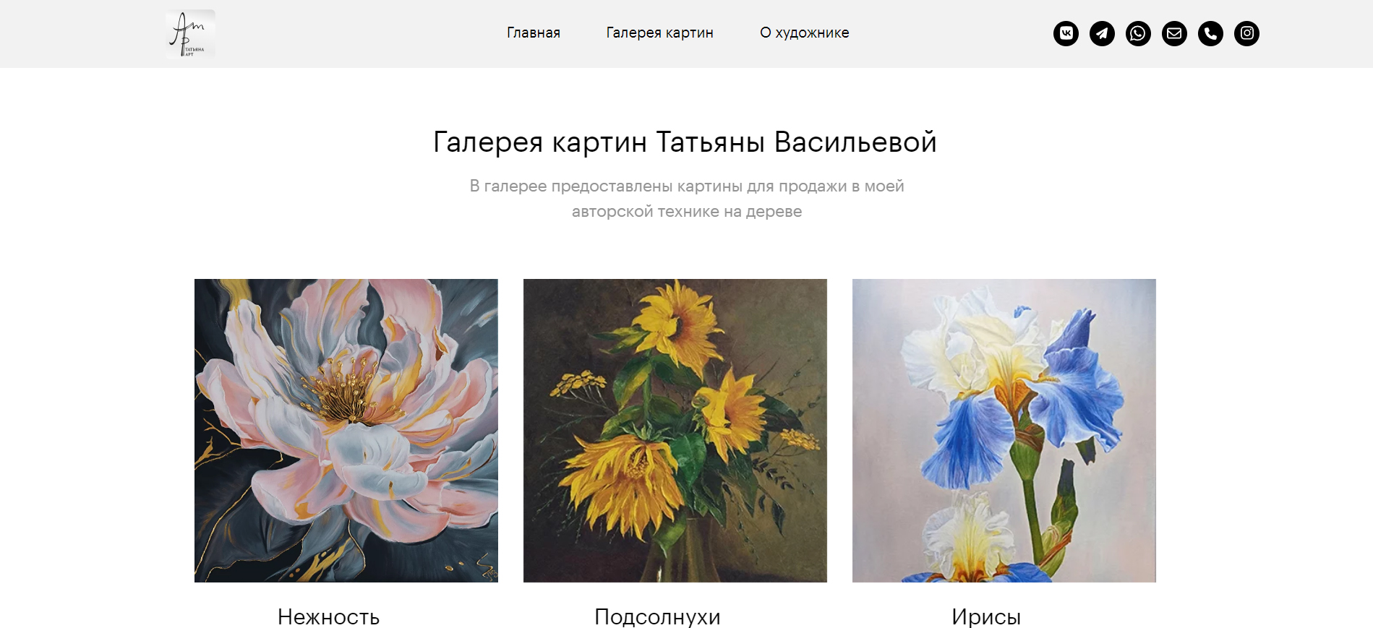This screenshot has width=1373, height=628.
Task: Open О художнике menu item
Action: click(804, 33)
